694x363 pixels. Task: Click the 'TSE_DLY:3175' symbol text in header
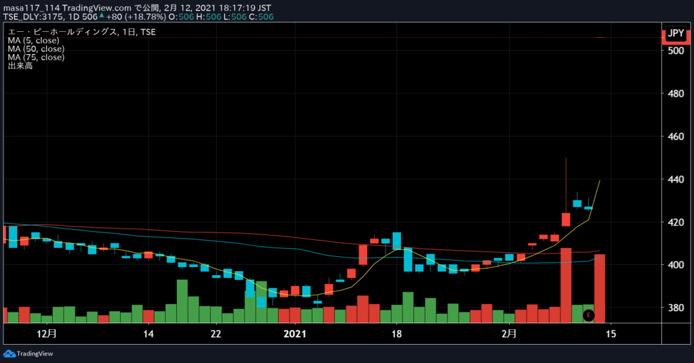point(33,17)
